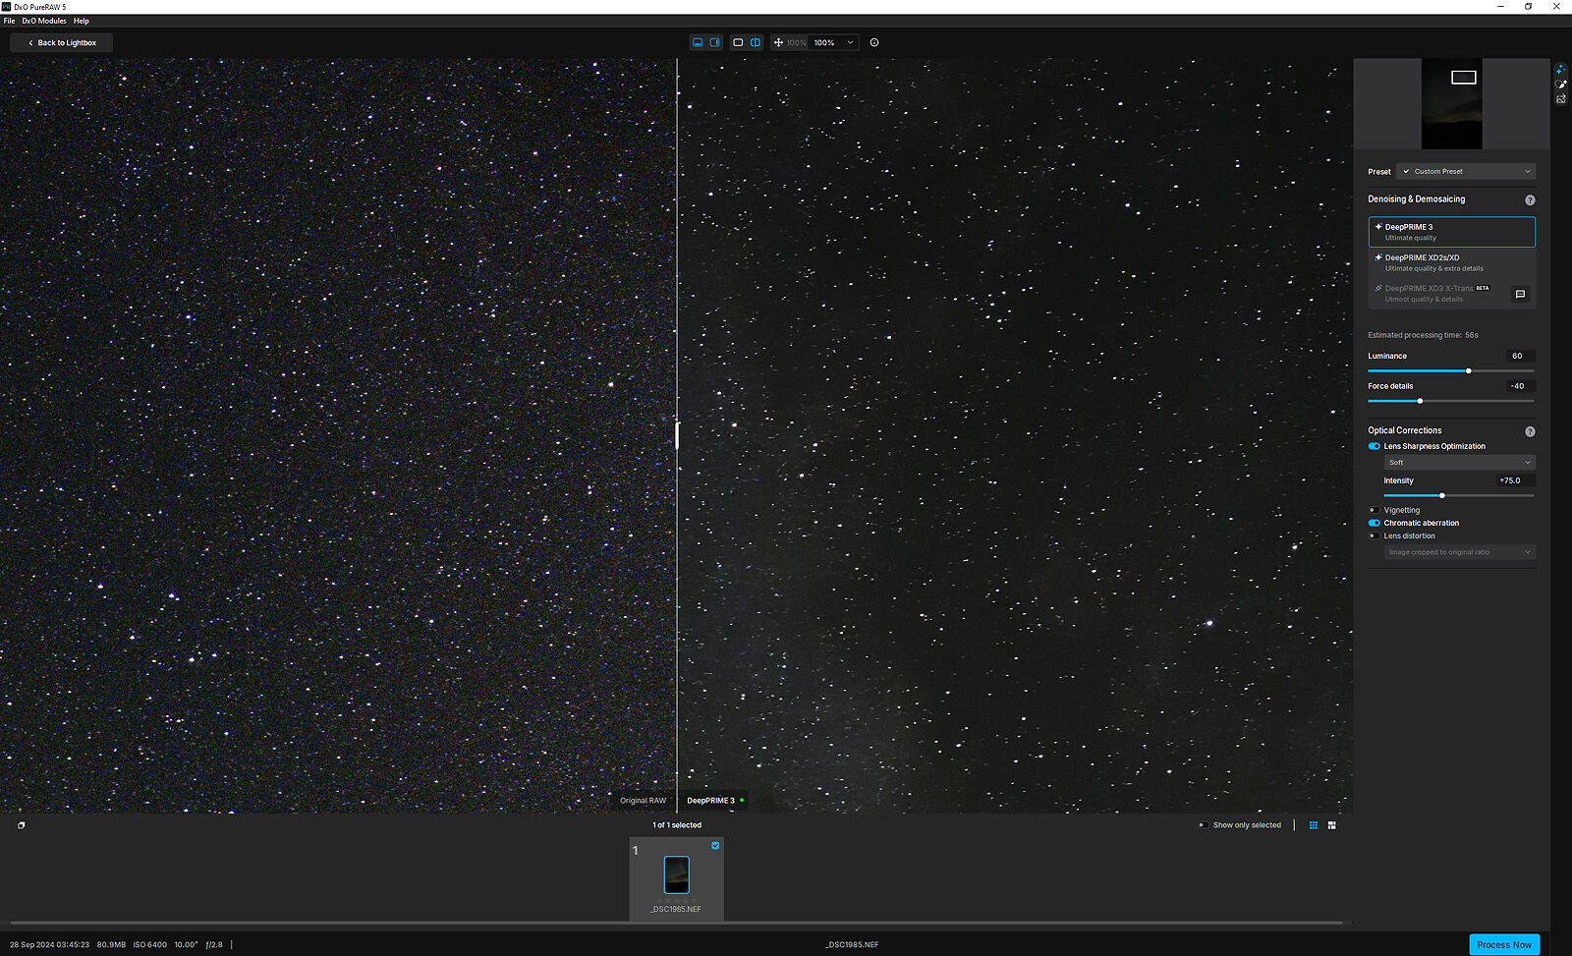Select the DeepPRIME XD2s/XD option
This screenshot has height=956, width=1572.
pos(1451,262)
